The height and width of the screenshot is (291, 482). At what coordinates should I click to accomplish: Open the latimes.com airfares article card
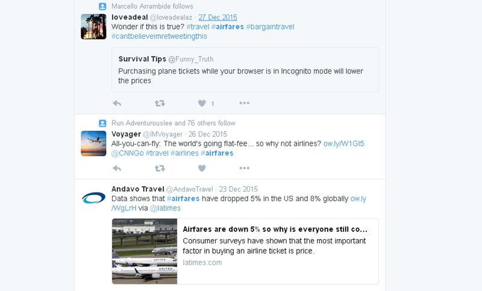pyautogui.click(x=245, y=251)
